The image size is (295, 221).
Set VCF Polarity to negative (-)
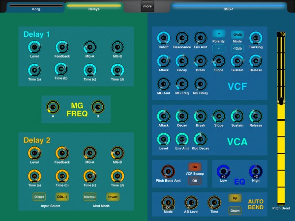point(219,48)
